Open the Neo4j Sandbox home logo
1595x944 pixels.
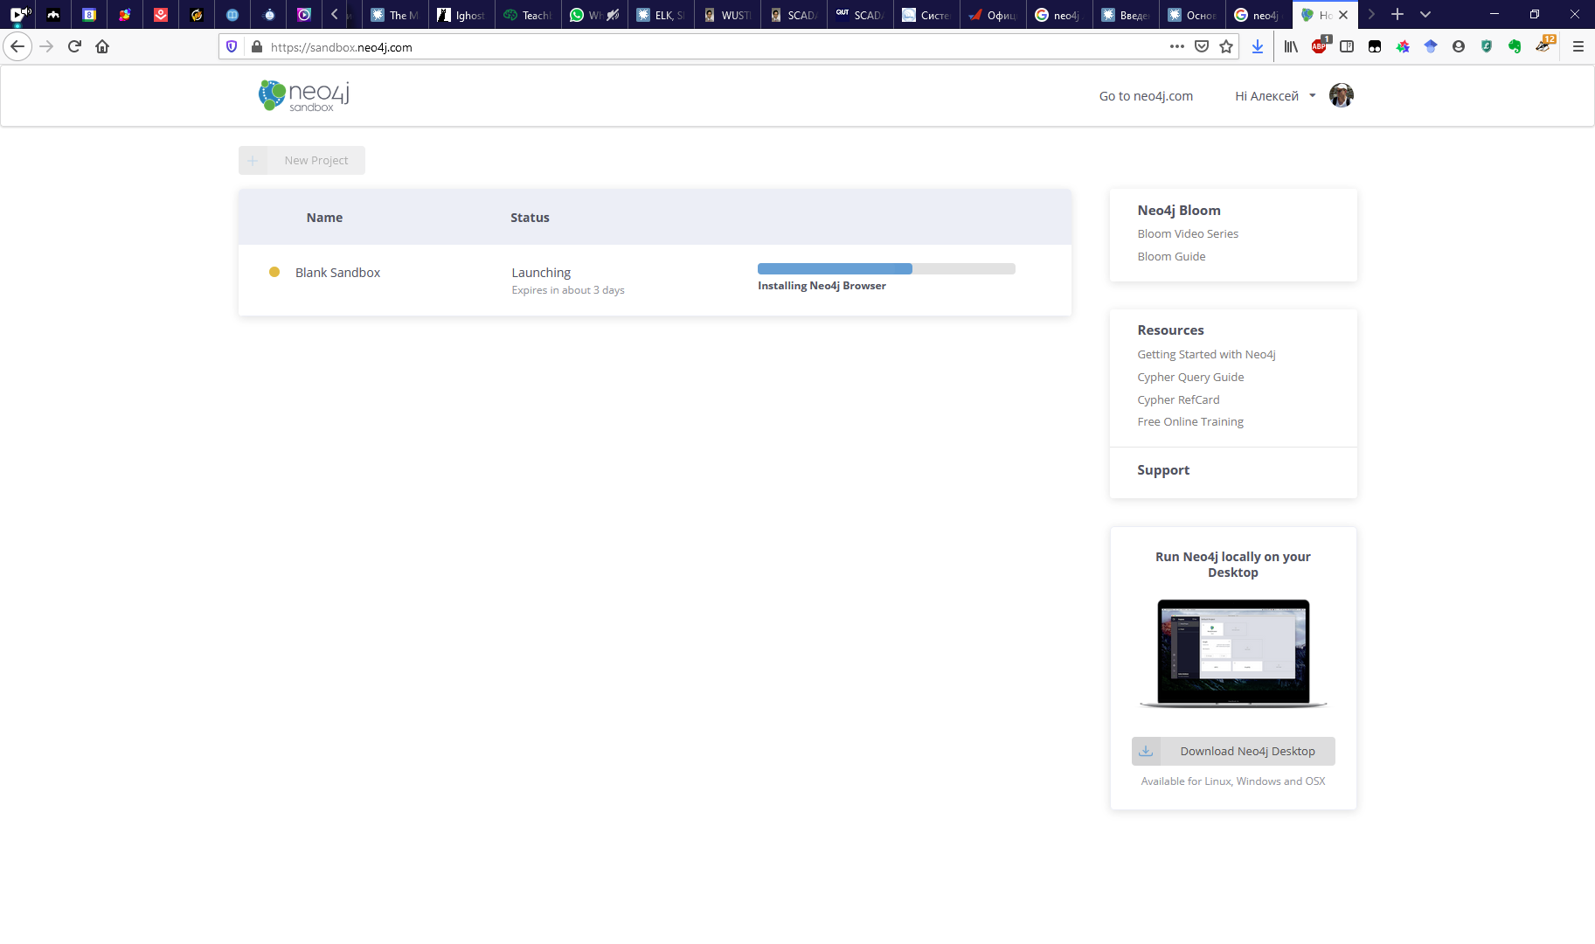pyautogui.click(x=301, y=94)
